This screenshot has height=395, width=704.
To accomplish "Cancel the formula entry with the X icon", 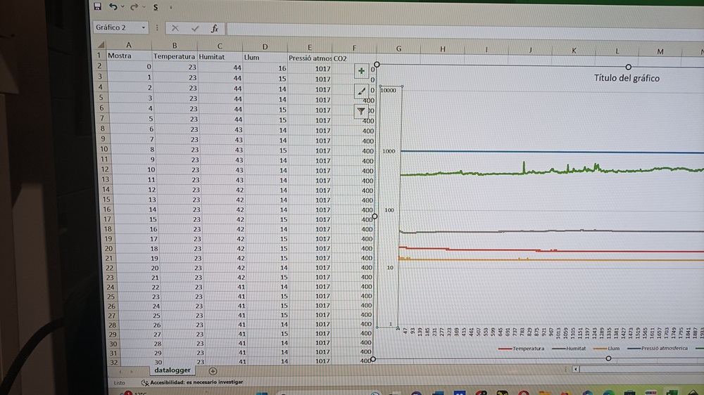I will [x=175, y=28].
